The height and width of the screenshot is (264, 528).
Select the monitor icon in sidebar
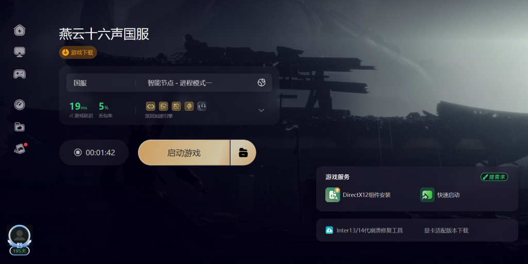coord(20,52)
